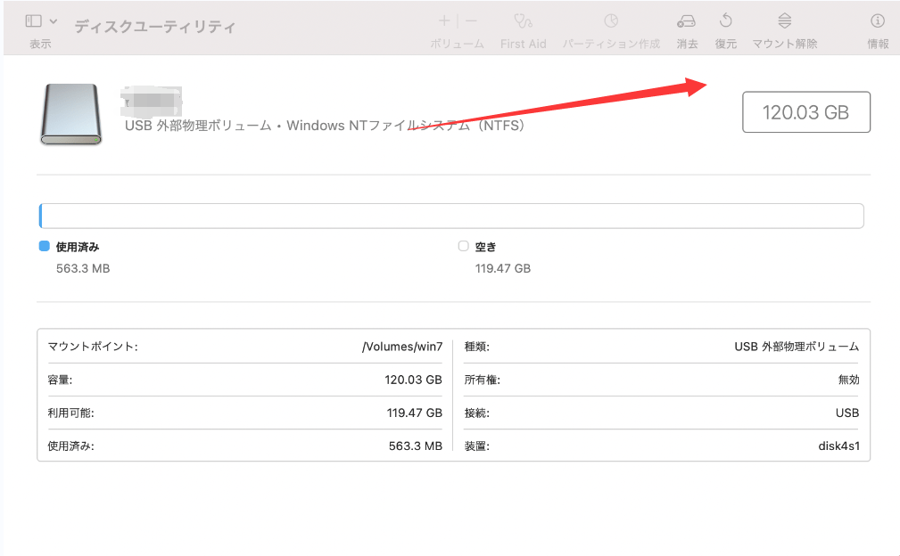This screenshot has width=900, height=556.
Task: Toggle the 空き (Free) legend checkbox
Action: pyautogui.click(x=463, y=246)
